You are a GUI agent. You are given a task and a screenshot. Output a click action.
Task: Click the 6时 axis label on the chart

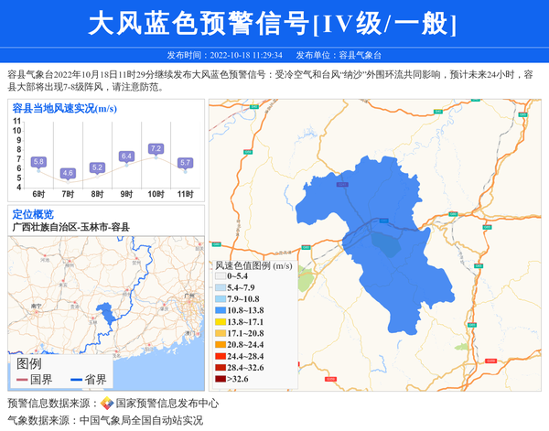pos(38,194)
